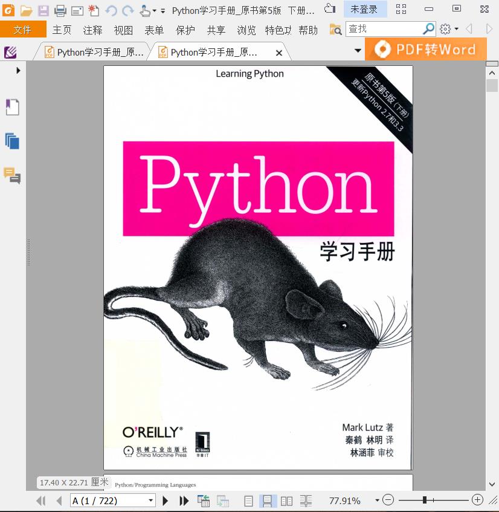Toggle the ribbon display grid icon
This screenshot has height=512, width=499.
(401, 9)
